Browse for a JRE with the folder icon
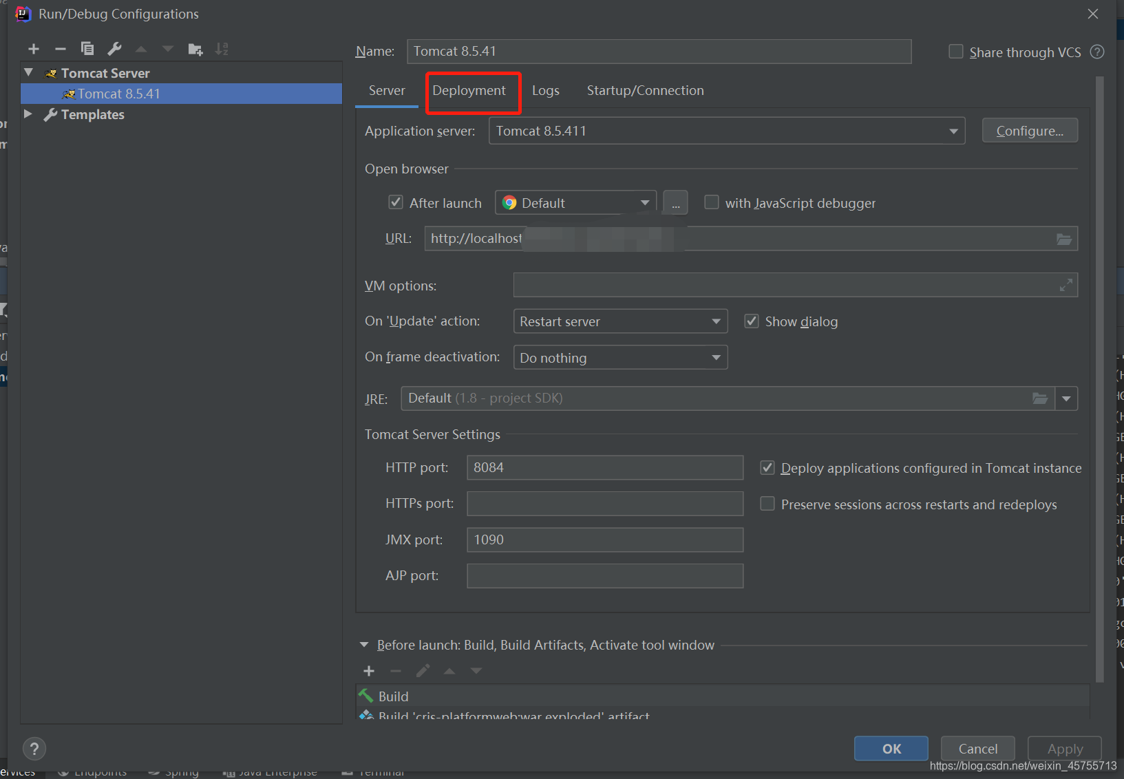 [x=1040, y=398]
